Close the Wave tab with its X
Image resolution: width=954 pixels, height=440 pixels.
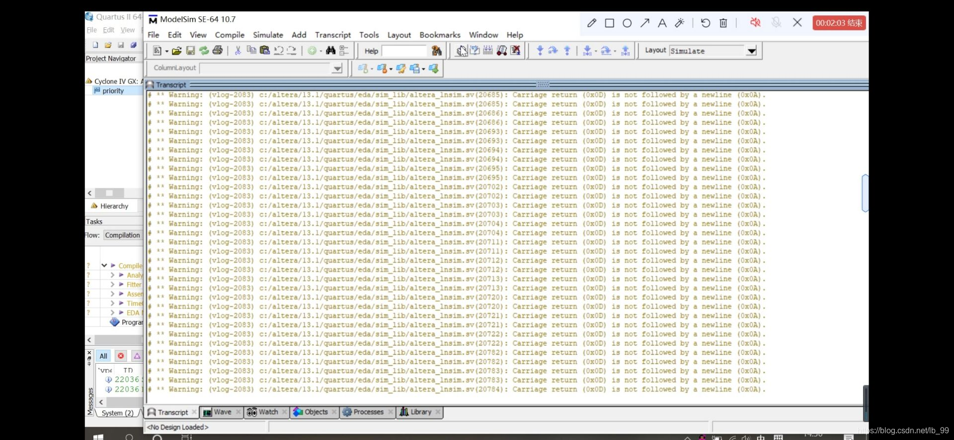(238, 412)
